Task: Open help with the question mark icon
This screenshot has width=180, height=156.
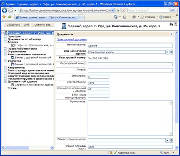Action: click(176, 24)
